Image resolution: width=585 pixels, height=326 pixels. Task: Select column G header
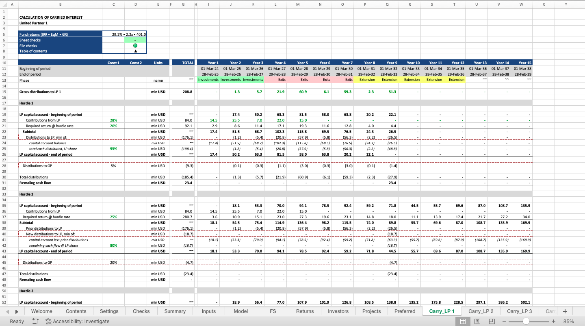(184, 4)
